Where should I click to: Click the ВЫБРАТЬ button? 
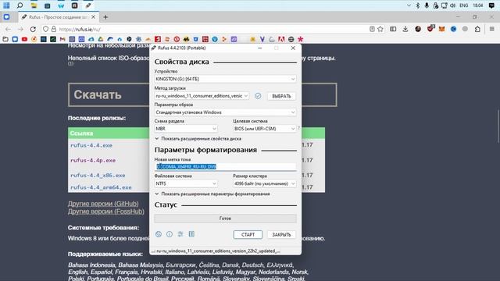click(x=281, y=96)
